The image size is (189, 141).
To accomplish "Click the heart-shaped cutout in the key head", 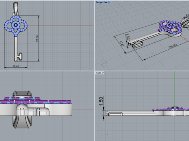I will click(x=16, y=31).
